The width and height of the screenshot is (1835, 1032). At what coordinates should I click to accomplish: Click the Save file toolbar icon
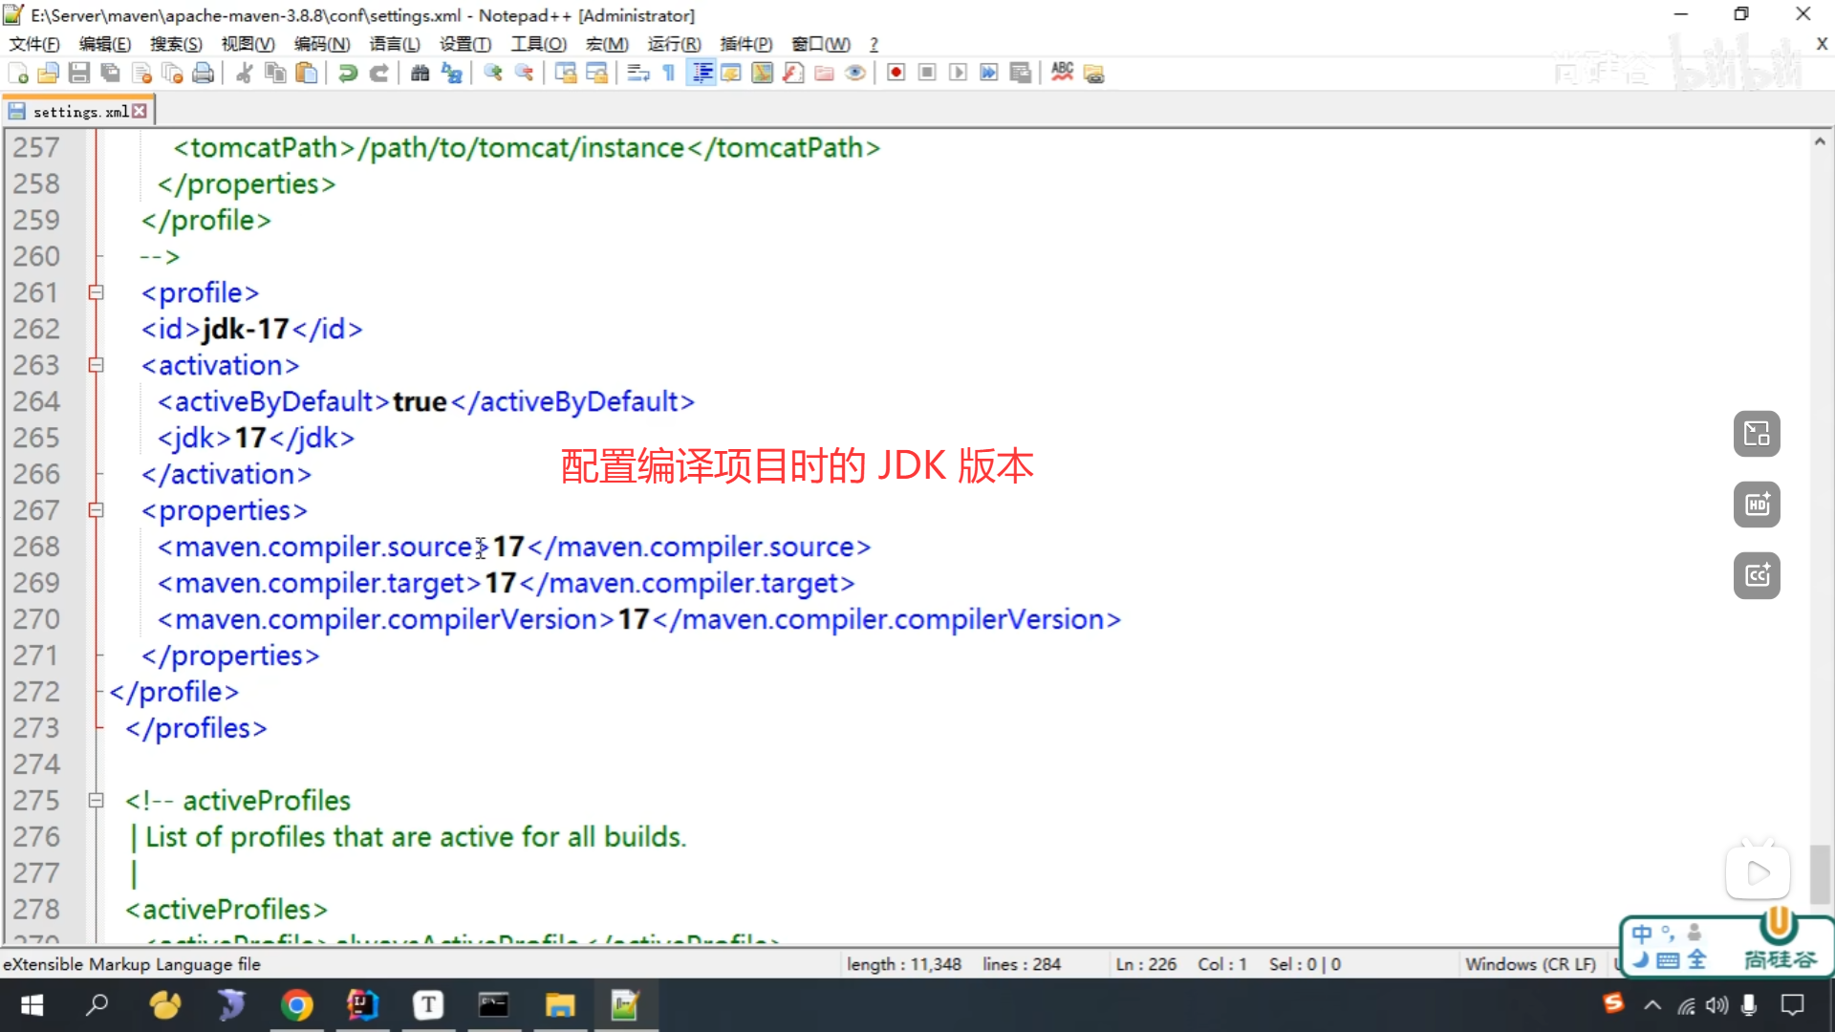[79, 74]
